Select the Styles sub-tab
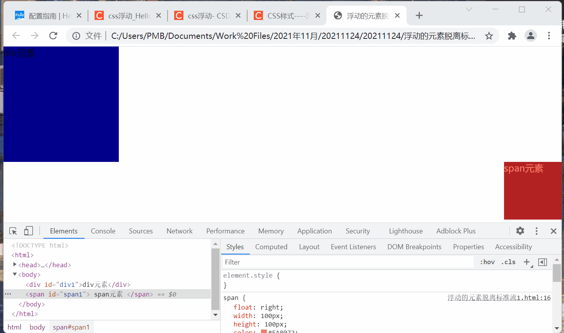Screen dimensions: 564x333 click(x=235, y=247)
